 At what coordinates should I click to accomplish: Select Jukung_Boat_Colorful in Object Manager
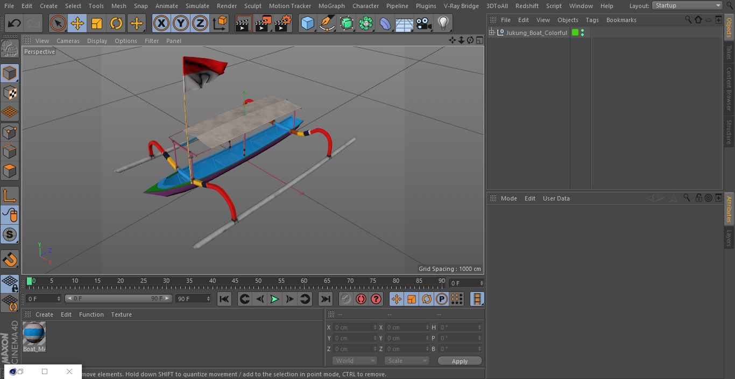tap(536, 33)
